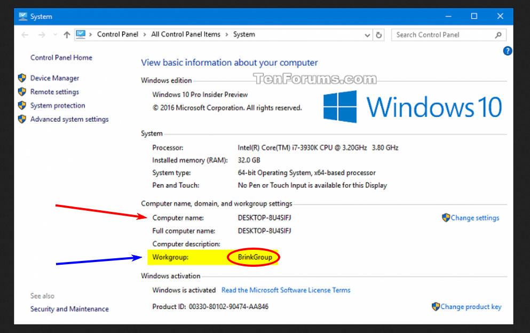Screen dimensions: 530x333
Task: Click shield icon beside Remote settings
Action: 22,92
